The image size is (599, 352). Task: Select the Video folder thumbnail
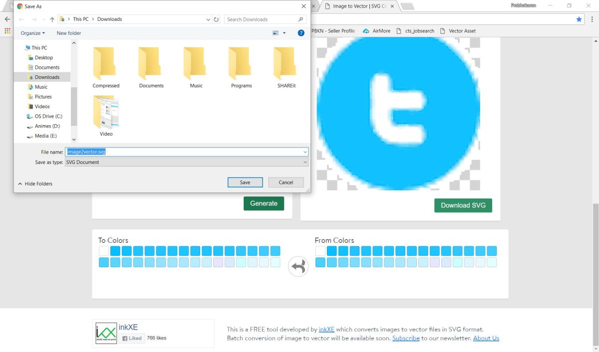(106, 116)
